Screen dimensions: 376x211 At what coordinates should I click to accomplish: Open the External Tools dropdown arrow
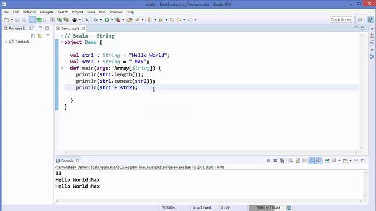(123, 20)
